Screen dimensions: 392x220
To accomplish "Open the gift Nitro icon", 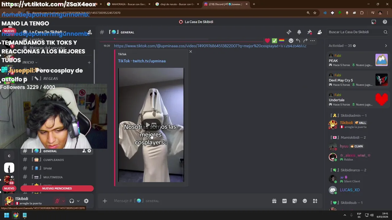I will pyautogui.click(x=274, y=201).
